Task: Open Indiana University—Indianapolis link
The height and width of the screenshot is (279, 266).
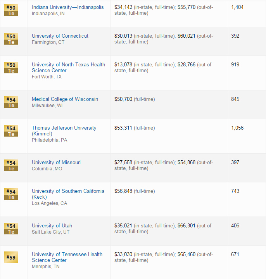Action: [x=67, y=7]
